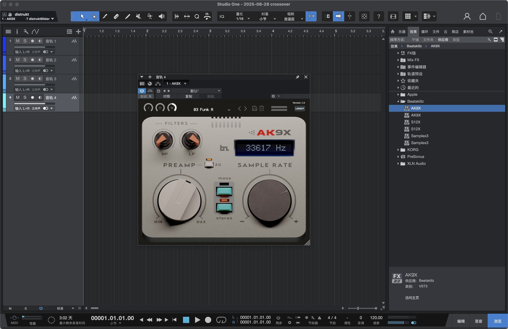Image resolution: width=508 pixels, height=329 pixels.
Task: Expand PreSonus vendor folder
Action: coord(398,156)
